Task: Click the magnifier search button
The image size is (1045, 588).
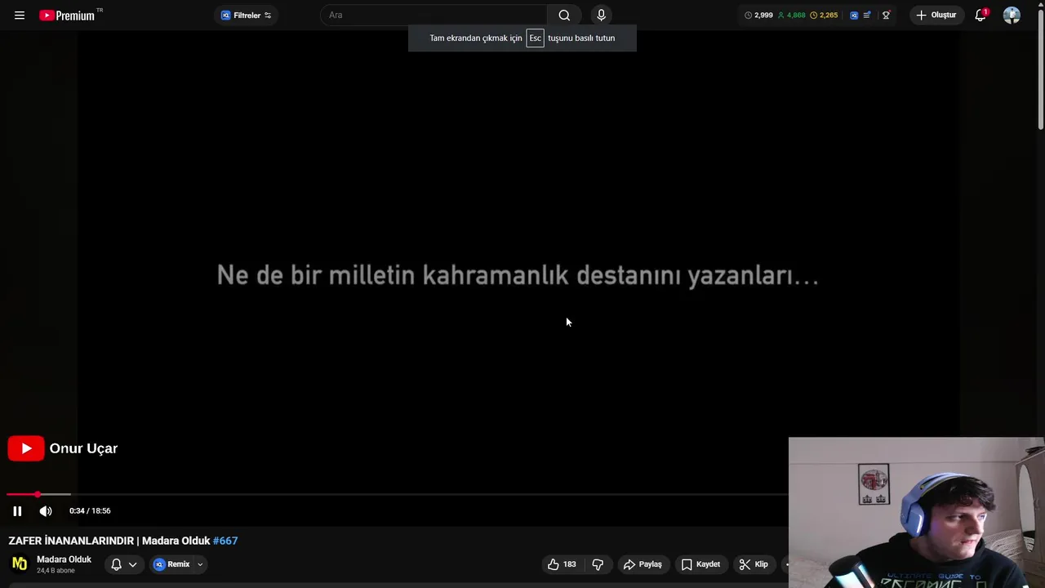Action: [x=564, y=15]
